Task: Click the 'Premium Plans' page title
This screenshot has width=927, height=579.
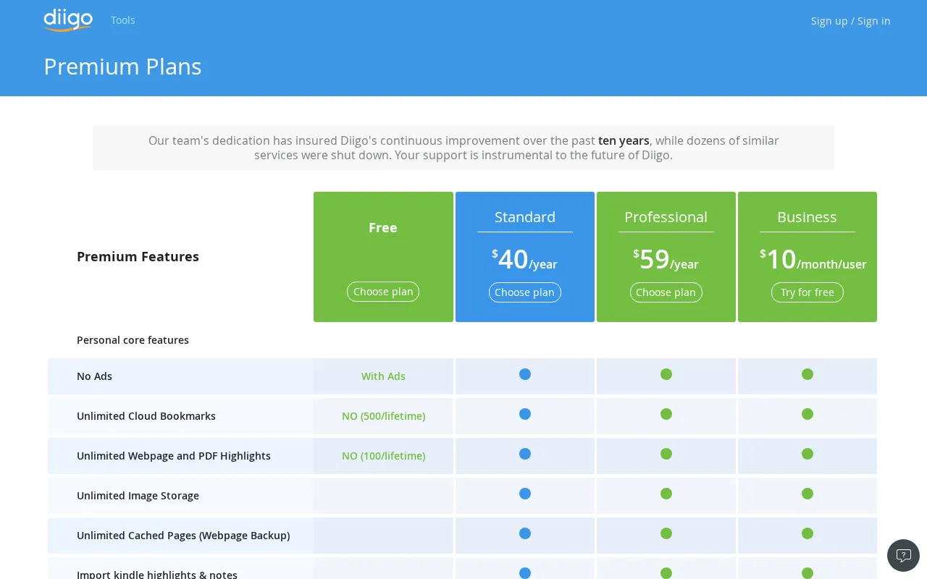Action: [x=122, y=67]
